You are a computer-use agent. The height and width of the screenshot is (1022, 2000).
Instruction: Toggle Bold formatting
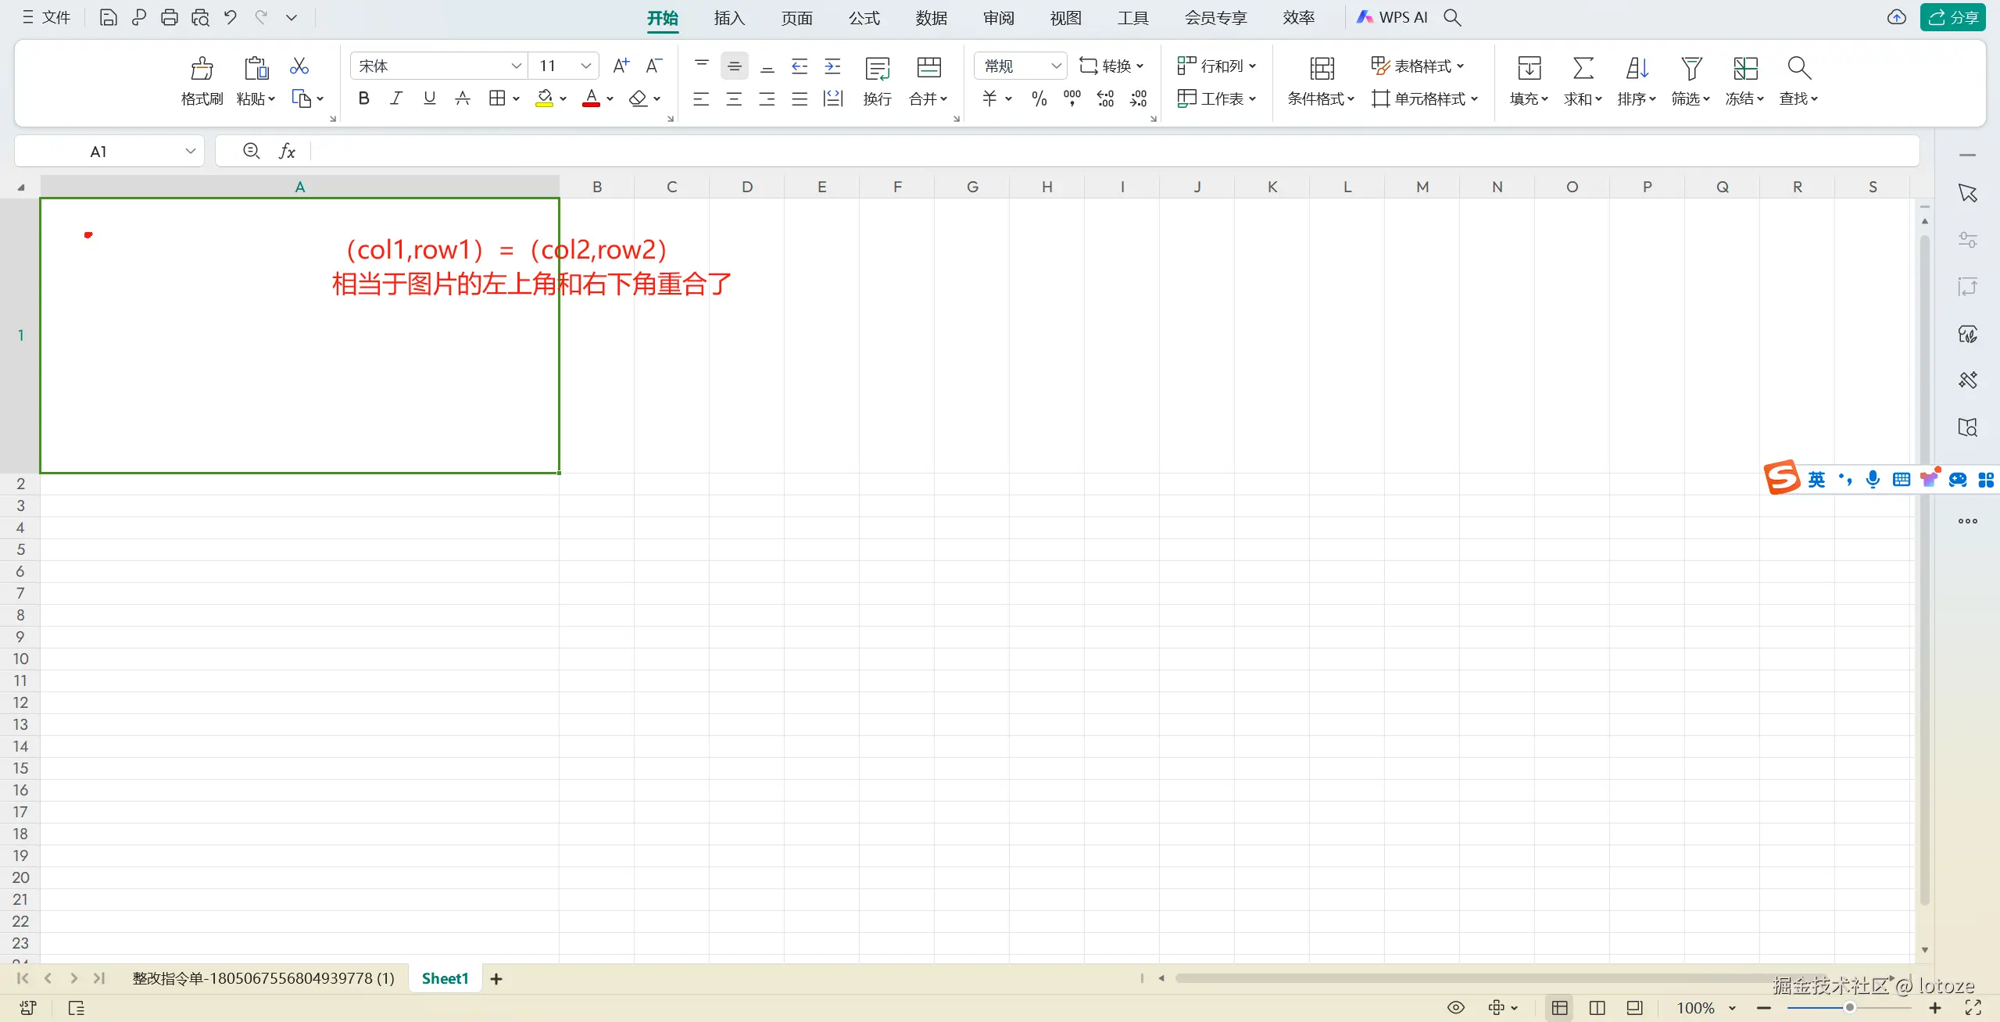[363, 98]
